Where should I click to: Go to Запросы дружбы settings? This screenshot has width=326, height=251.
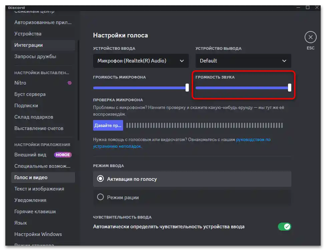tap(35, 56)
